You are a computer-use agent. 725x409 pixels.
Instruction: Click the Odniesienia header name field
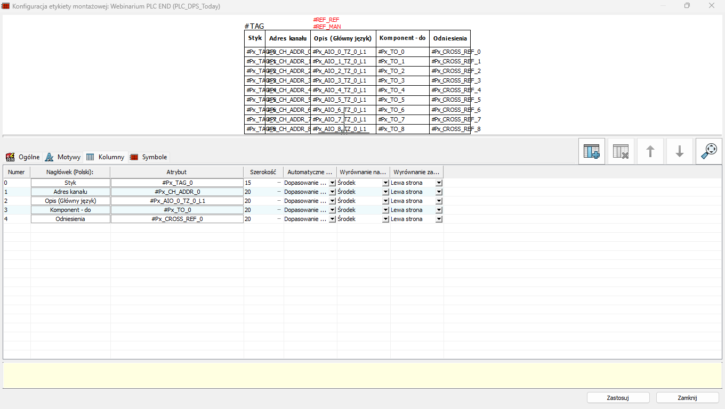pos(70,219)
